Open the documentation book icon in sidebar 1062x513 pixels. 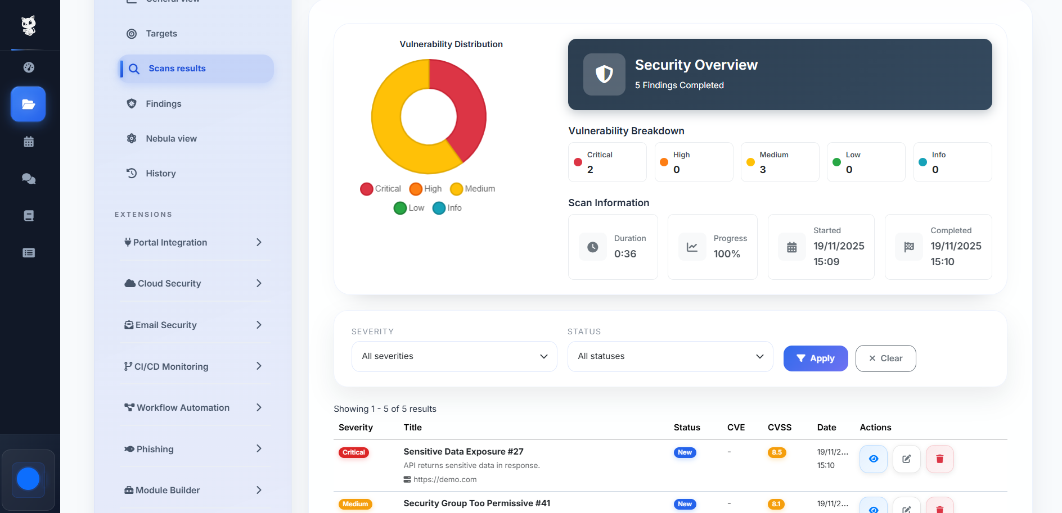(29, 215)
